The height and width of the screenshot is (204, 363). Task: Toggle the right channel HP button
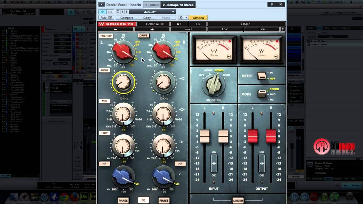(180, 164)
